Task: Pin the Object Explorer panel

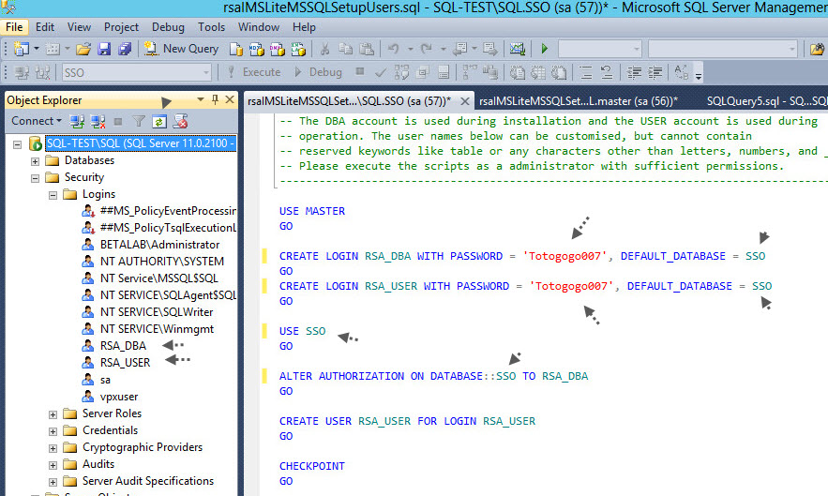Action: click(215, 99)
